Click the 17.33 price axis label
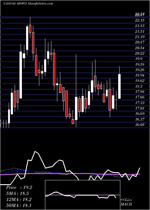Viewport: 150px width, 210px height. pyautogui.click(x=140, y=103)
